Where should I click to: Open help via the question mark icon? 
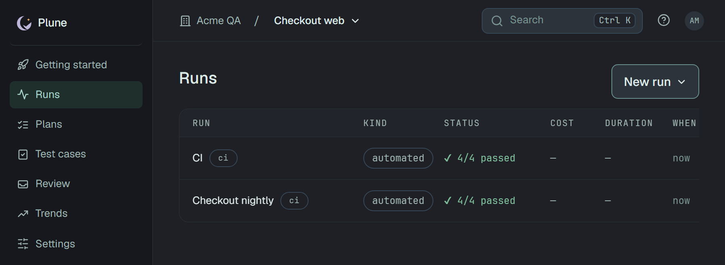pos(664,20)
